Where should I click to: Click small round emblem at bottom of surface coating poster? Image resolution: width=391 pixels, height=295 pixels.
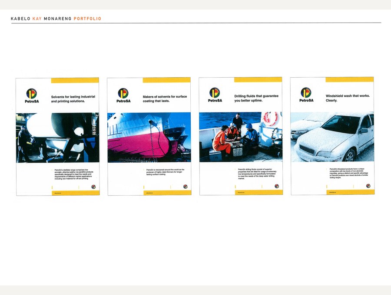click(185, 187)
